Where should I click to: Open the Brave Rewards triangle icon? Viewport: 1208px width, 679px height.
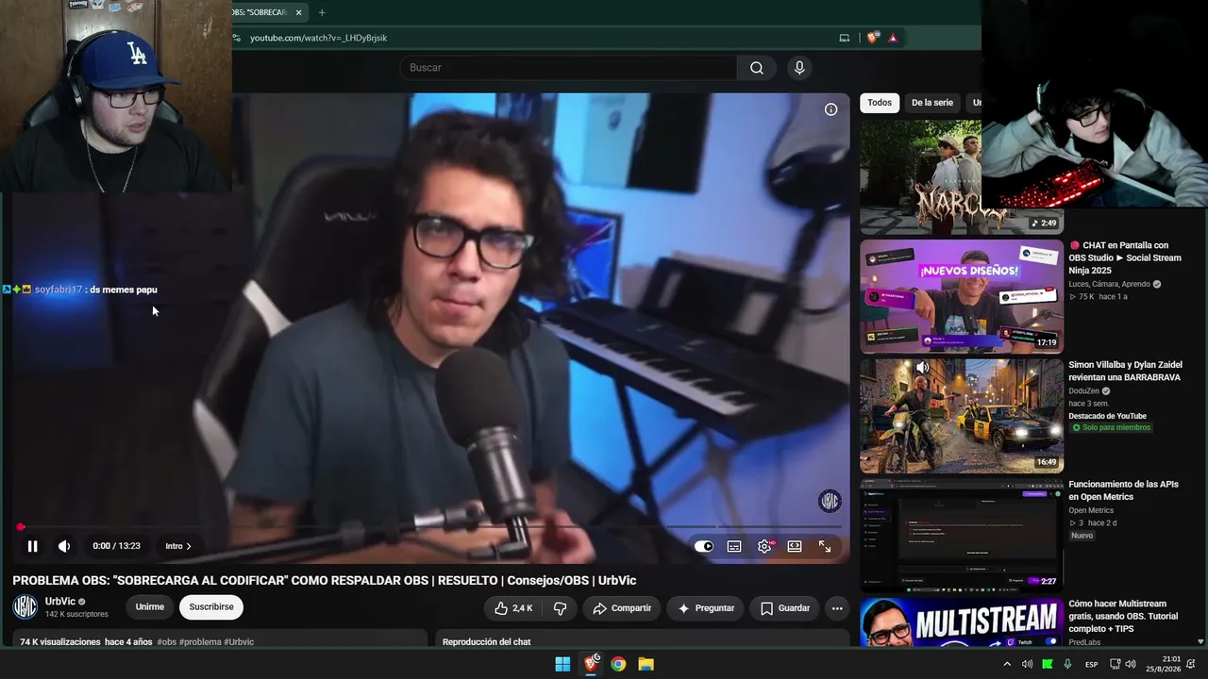893,38
